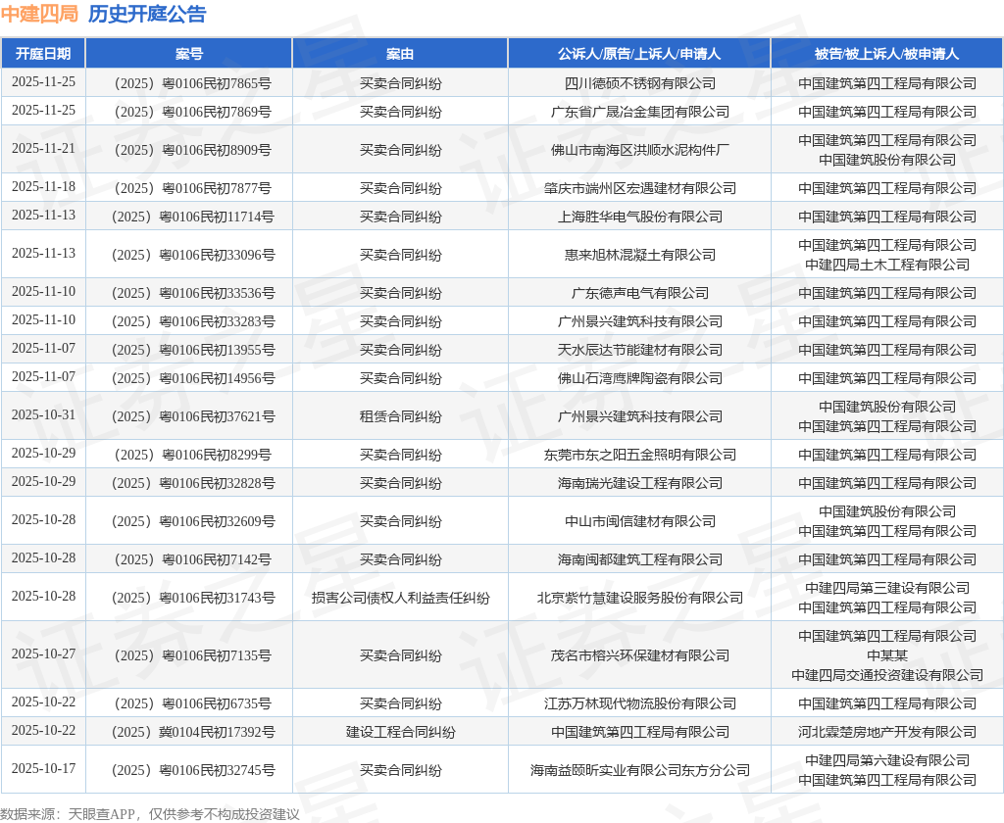
Task: Click the date 2025-10-31
Action: tap(43, 415)
